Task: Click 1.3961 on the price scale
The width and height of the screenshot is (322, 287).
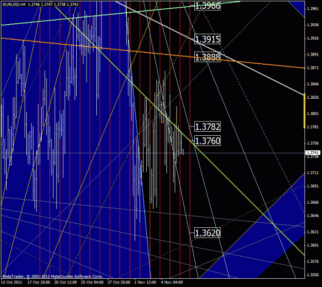Action: [313, 9]
